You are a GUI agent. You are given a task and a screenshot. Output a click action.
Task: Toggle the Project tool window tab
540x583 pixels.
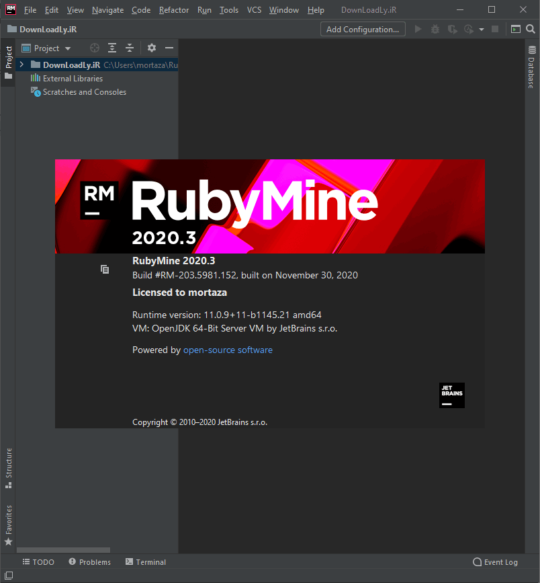click(8, 63)
